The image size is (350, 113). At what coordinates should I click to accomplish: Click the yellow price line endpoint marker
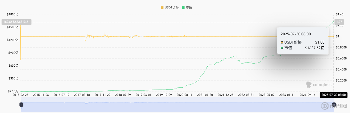tap(334, 36)
